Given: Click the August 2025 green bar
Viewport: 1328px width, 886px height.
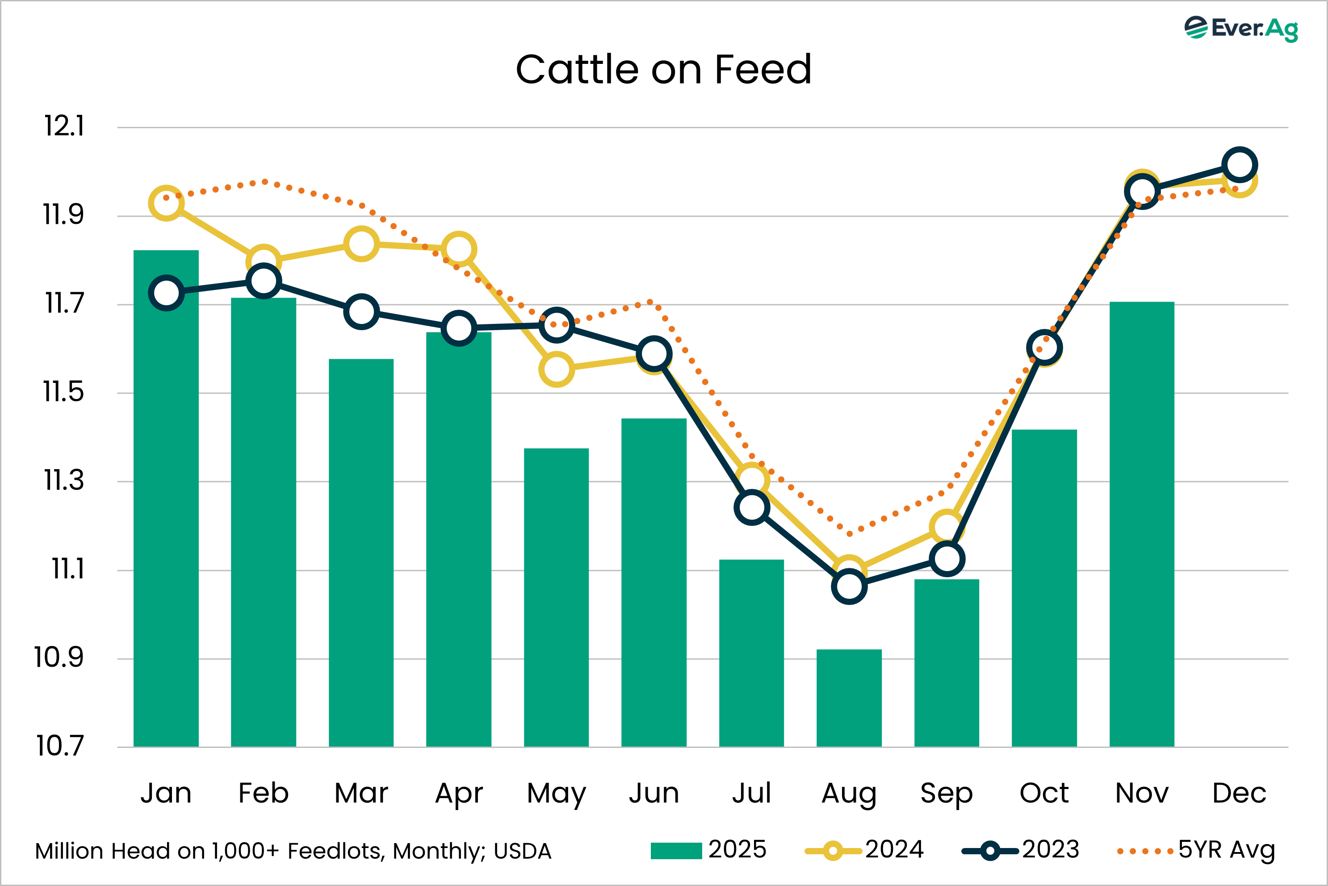Looking at the screenshot, I should tap(849, 698).
